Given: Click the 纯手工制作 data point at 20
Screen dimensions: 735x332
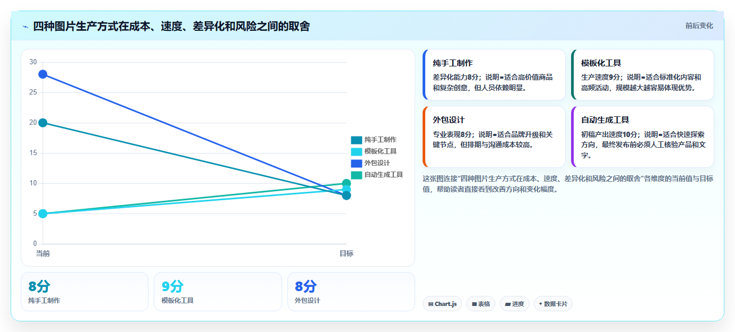Looking at the screenshot, I should click(x=43, y=123).
